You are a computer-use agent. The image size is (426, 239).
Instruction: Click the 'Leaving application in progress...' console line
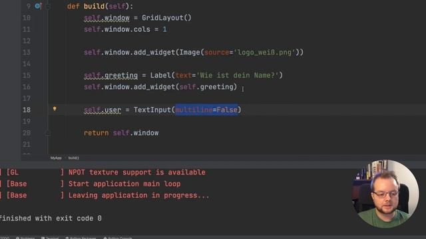(139, 195)
